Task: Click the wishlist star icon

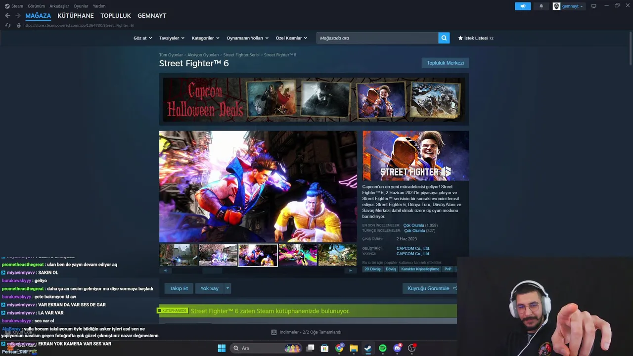Action: click(460, 38)
